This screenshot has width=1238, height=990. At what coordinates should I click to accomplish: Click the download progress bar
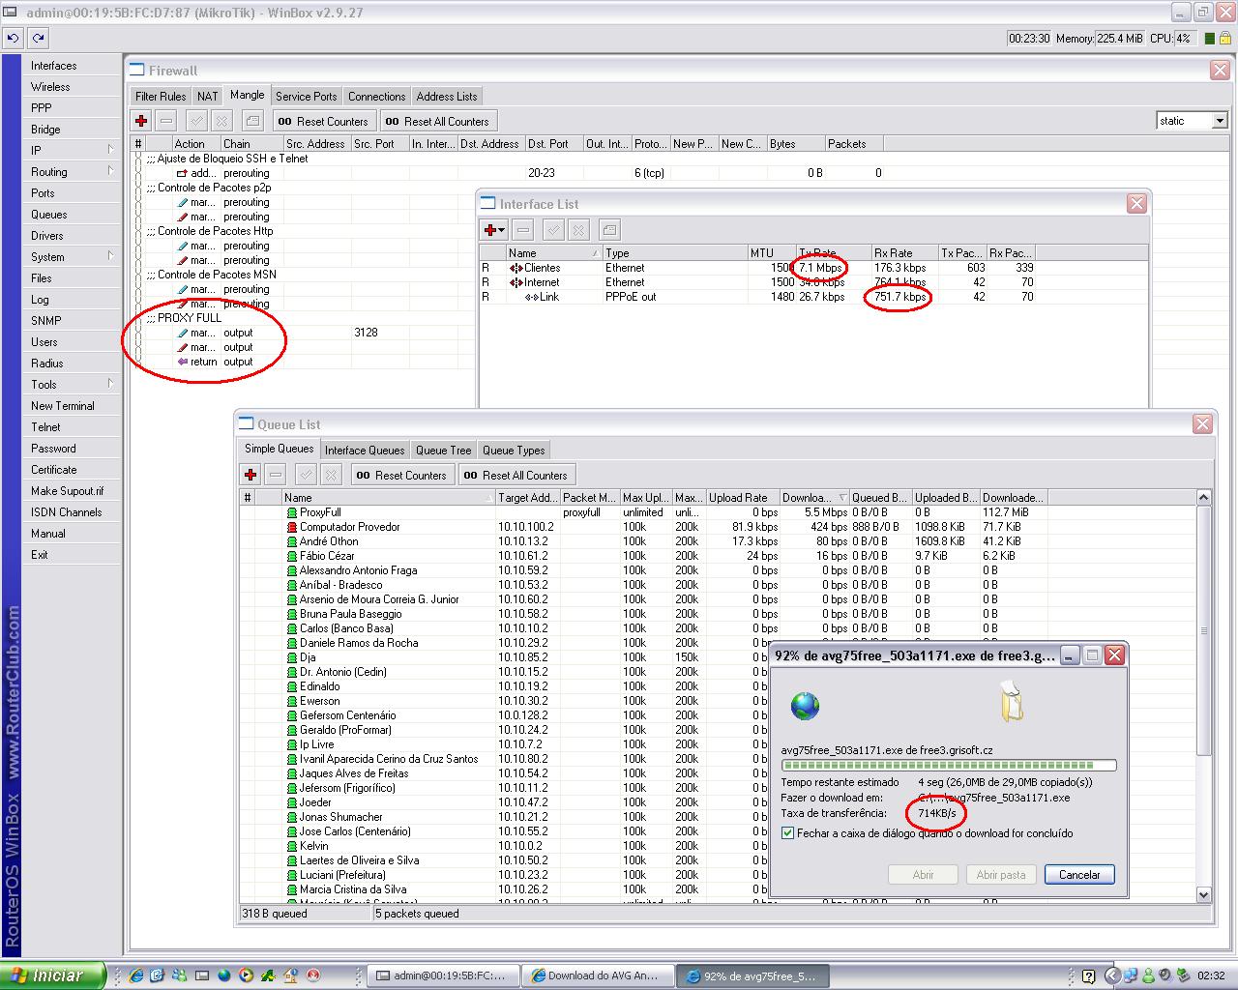click(948, 766)
